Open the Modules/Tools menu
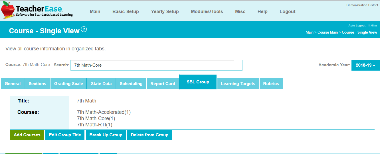The height and width of the screenshot is (154, 380). 207,12
